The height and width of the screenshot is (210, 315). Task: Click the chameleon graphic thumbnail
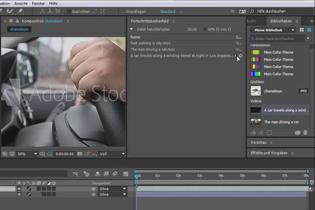[x=256, y=91]
